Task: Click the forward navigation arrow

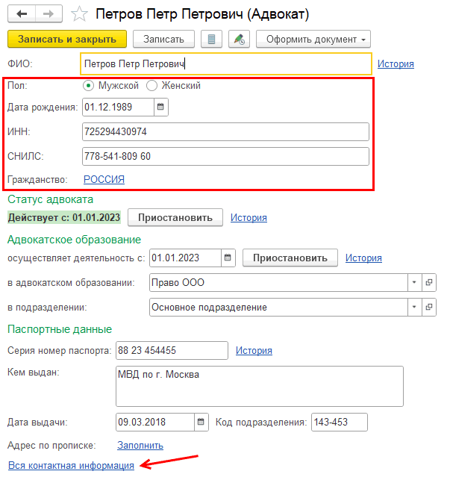Action: tap(49, 14)
